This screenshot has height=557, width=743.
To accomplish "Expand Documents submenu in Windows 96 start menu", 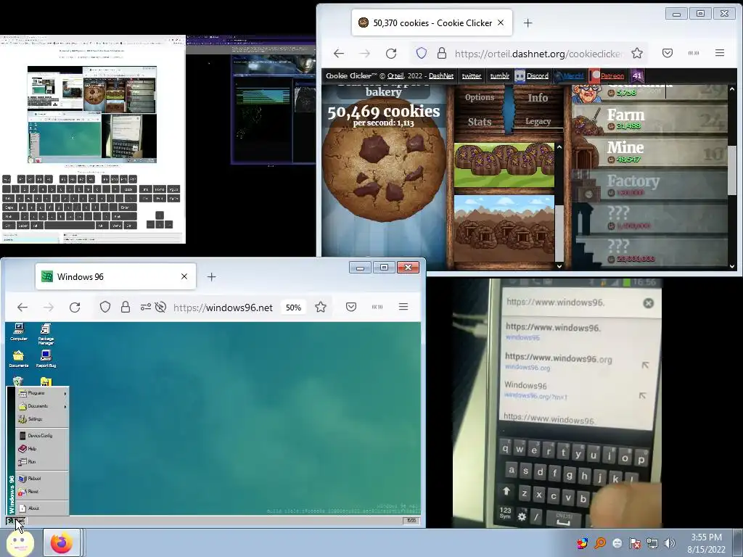I will tap(42, 406).
